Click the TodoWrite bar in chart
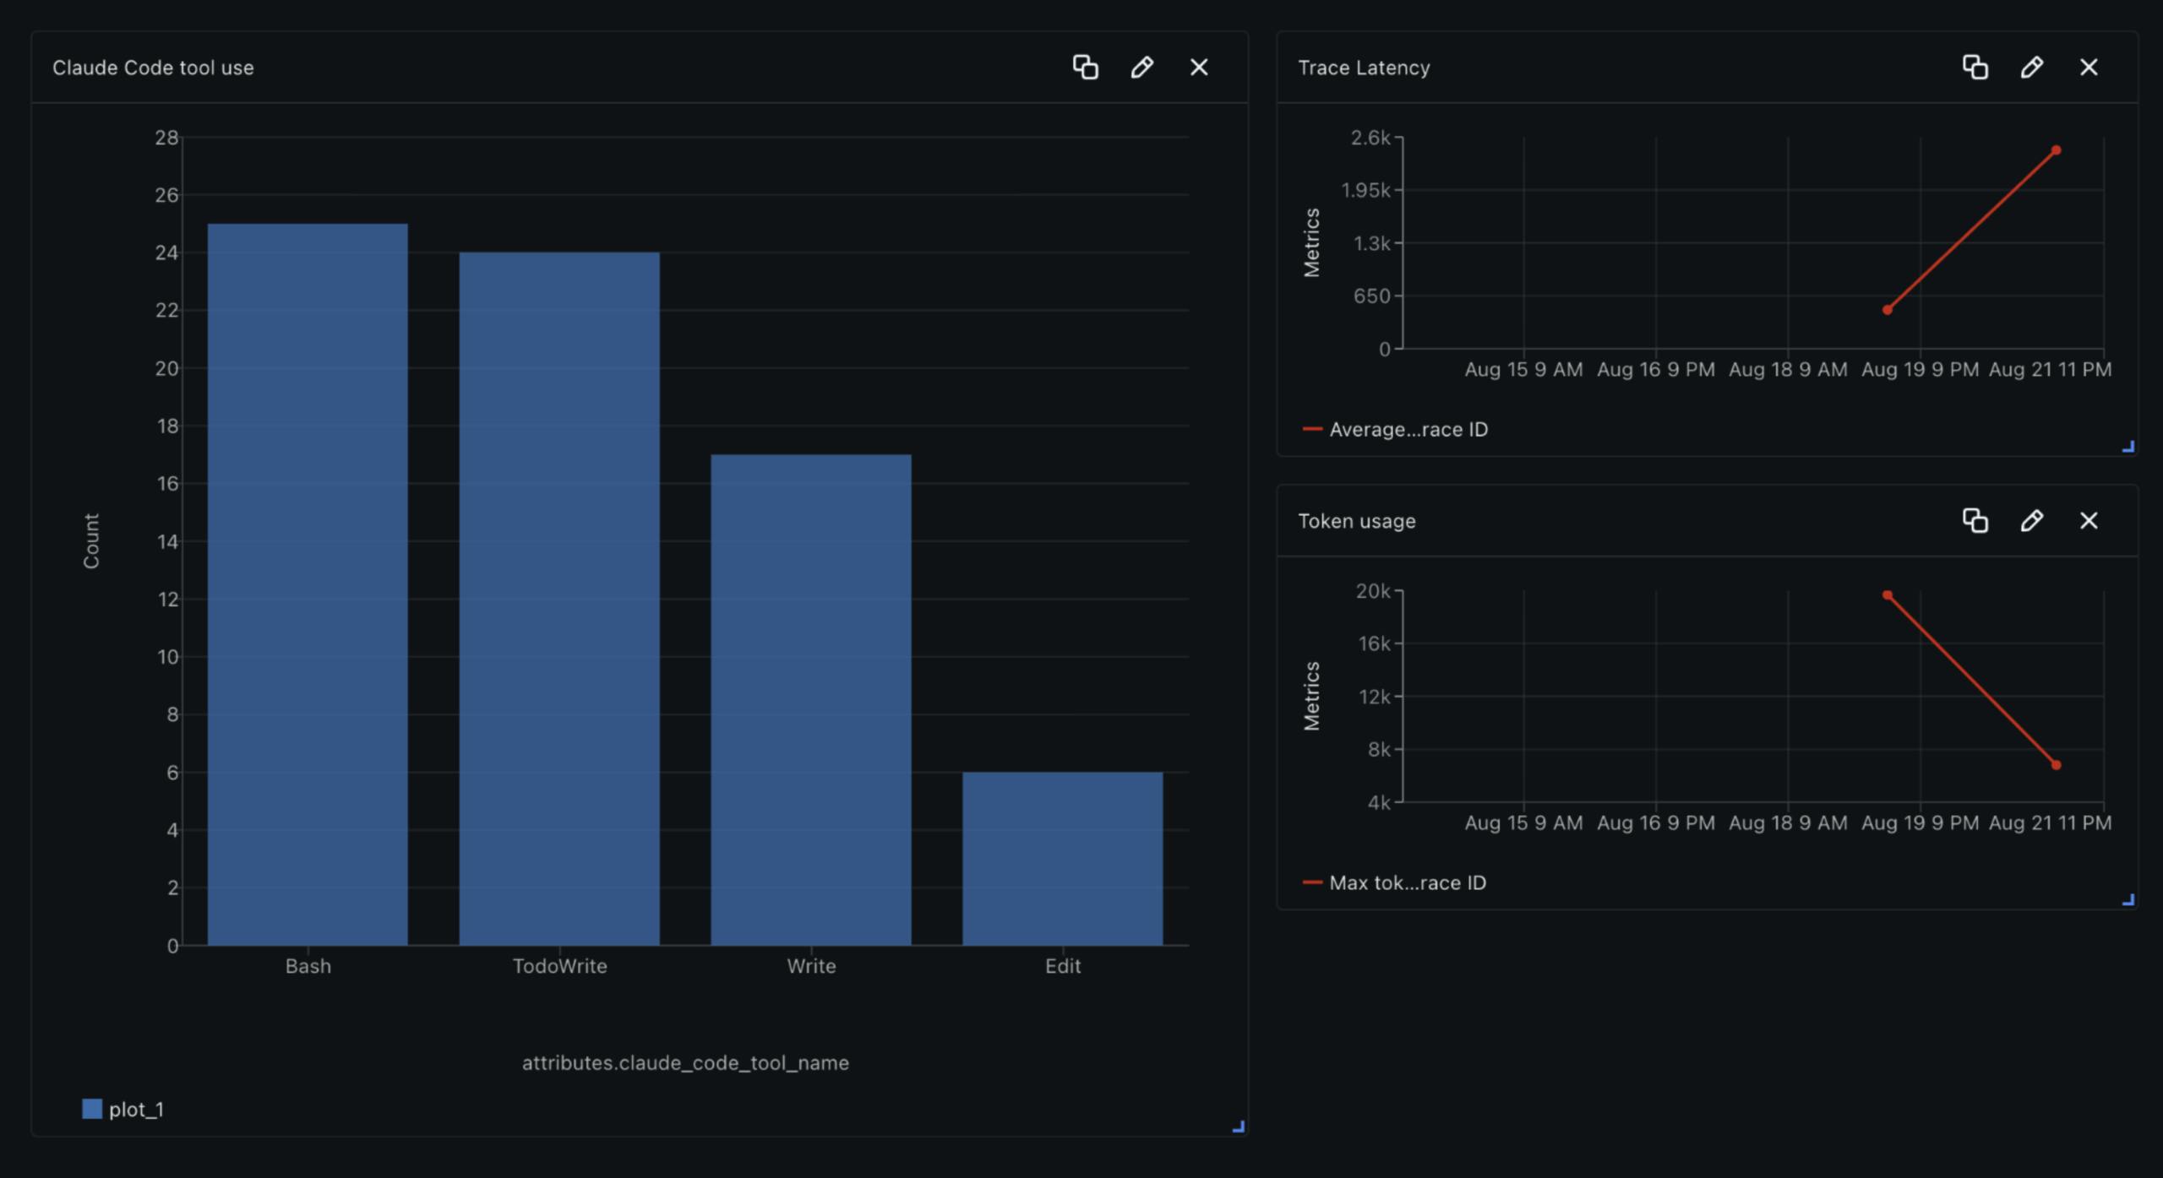 pos(559,599)
